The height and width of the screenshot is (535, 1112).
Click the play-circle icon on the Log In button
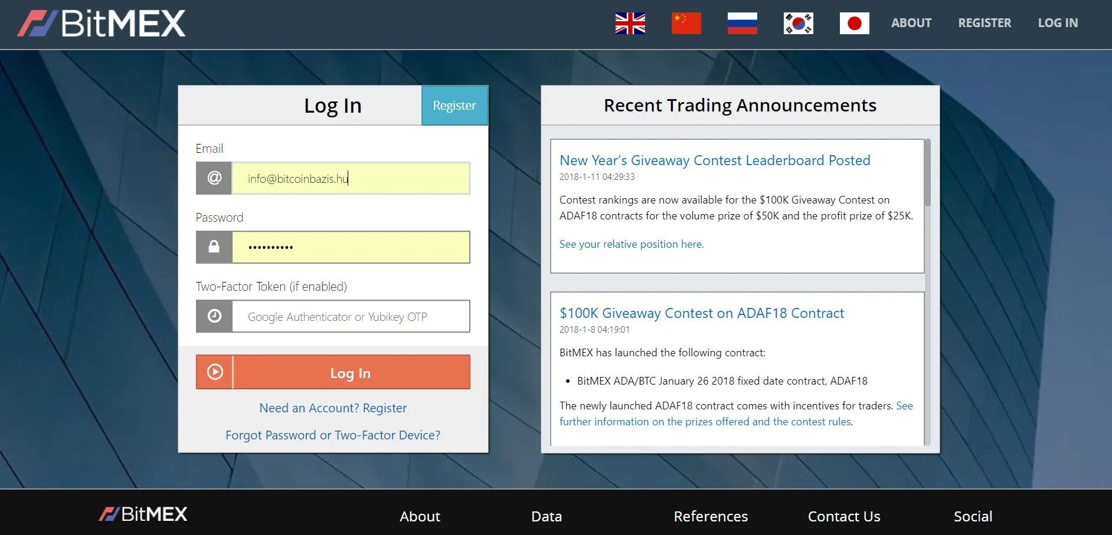(x=215, y=372)
